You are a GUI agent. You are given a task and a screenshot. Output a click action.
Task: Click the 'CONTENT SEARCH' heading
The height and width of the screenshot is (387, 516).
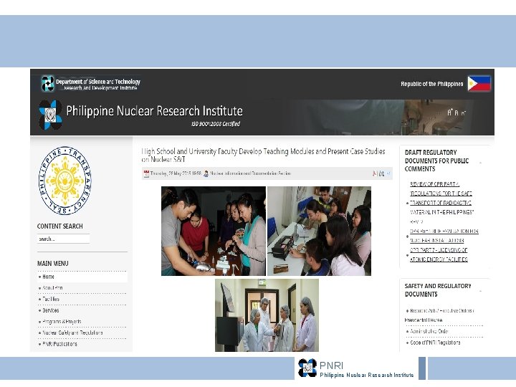coord(60,226)
